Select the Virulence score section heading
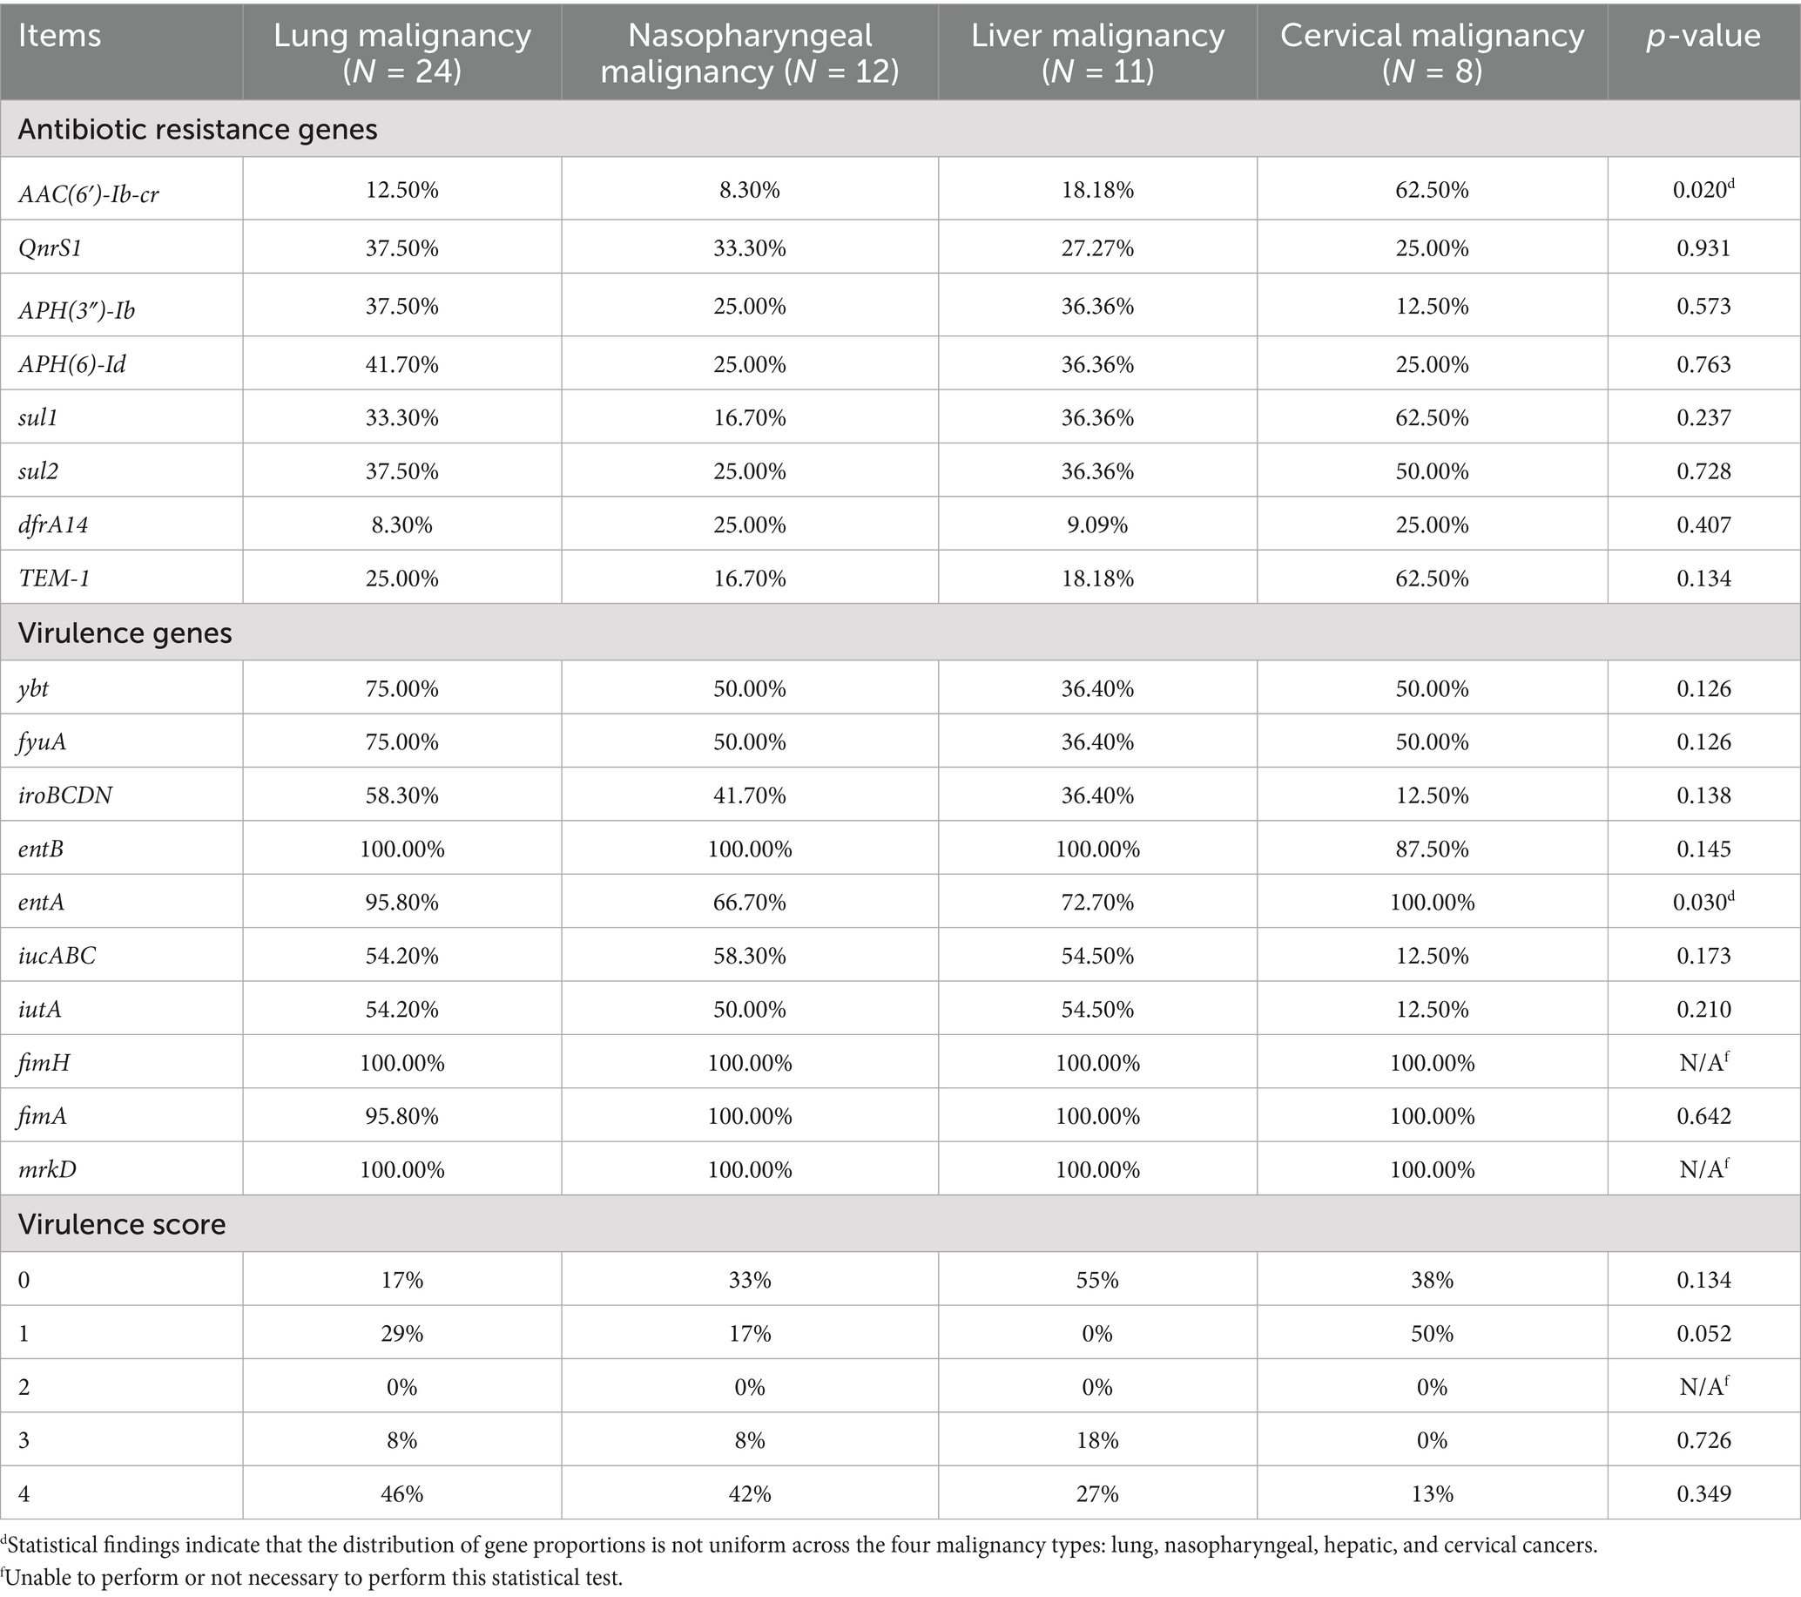1801x1597 pixels. coord(122,1224)
